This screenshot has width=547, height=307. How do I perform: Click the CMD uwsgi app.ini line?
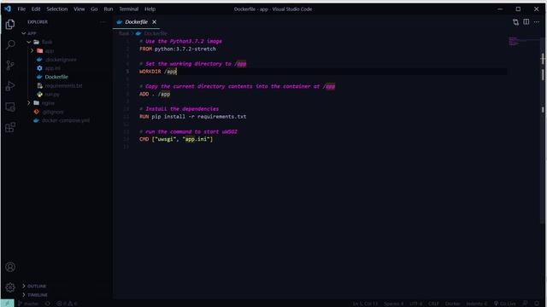pos(176,139)
